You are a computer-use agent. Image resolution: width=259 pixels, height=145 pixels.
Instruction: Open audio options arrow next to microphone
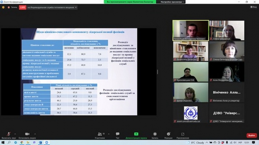[x=16, y=133]
